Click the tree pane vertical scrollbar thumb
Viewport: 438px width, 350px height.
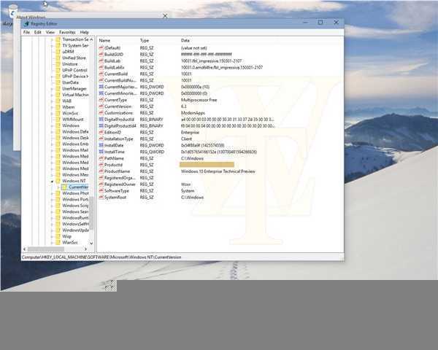91,213
